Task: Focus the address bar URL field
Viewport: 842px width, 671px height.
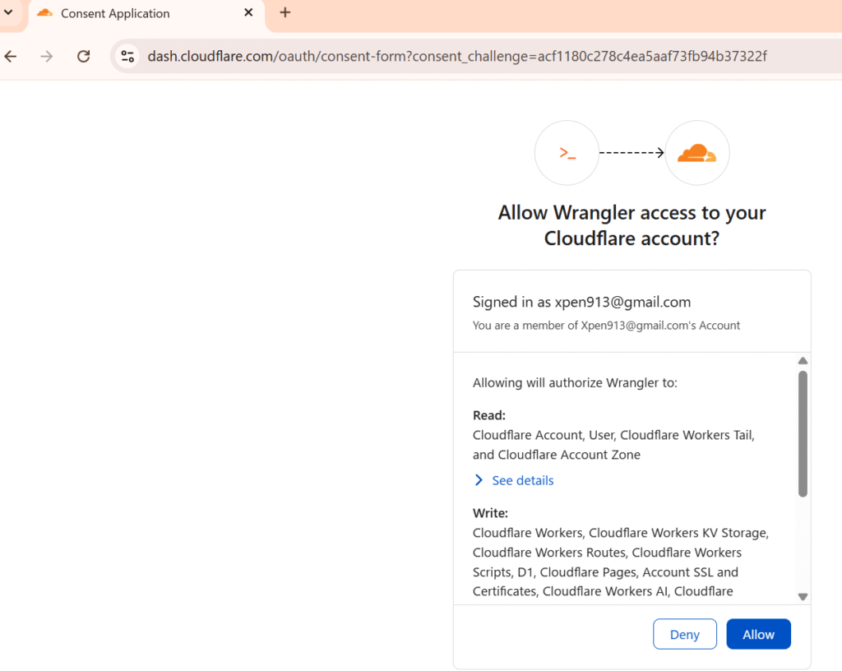Action: point(456,56)
